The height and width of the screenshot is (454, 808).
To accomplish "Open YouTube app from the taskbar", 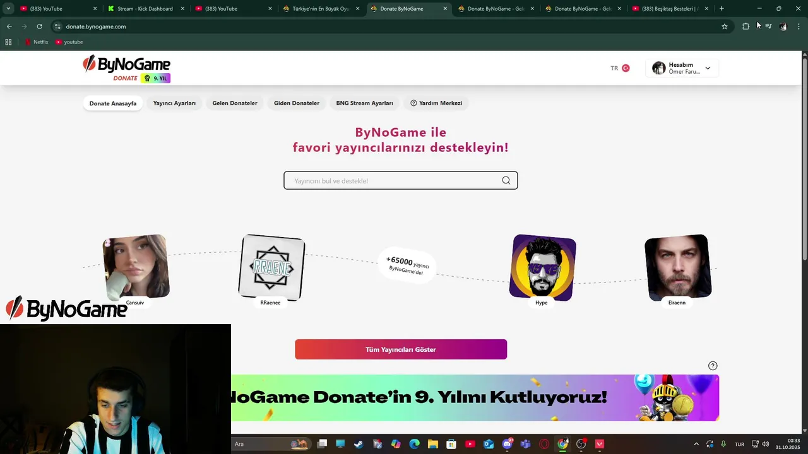I will pyautogui.click(x=470, y=444).
